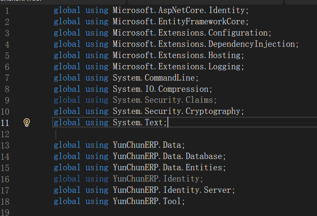
Task: Select the DependencyInjection namespace text
Action: click(x=251, y=44)
